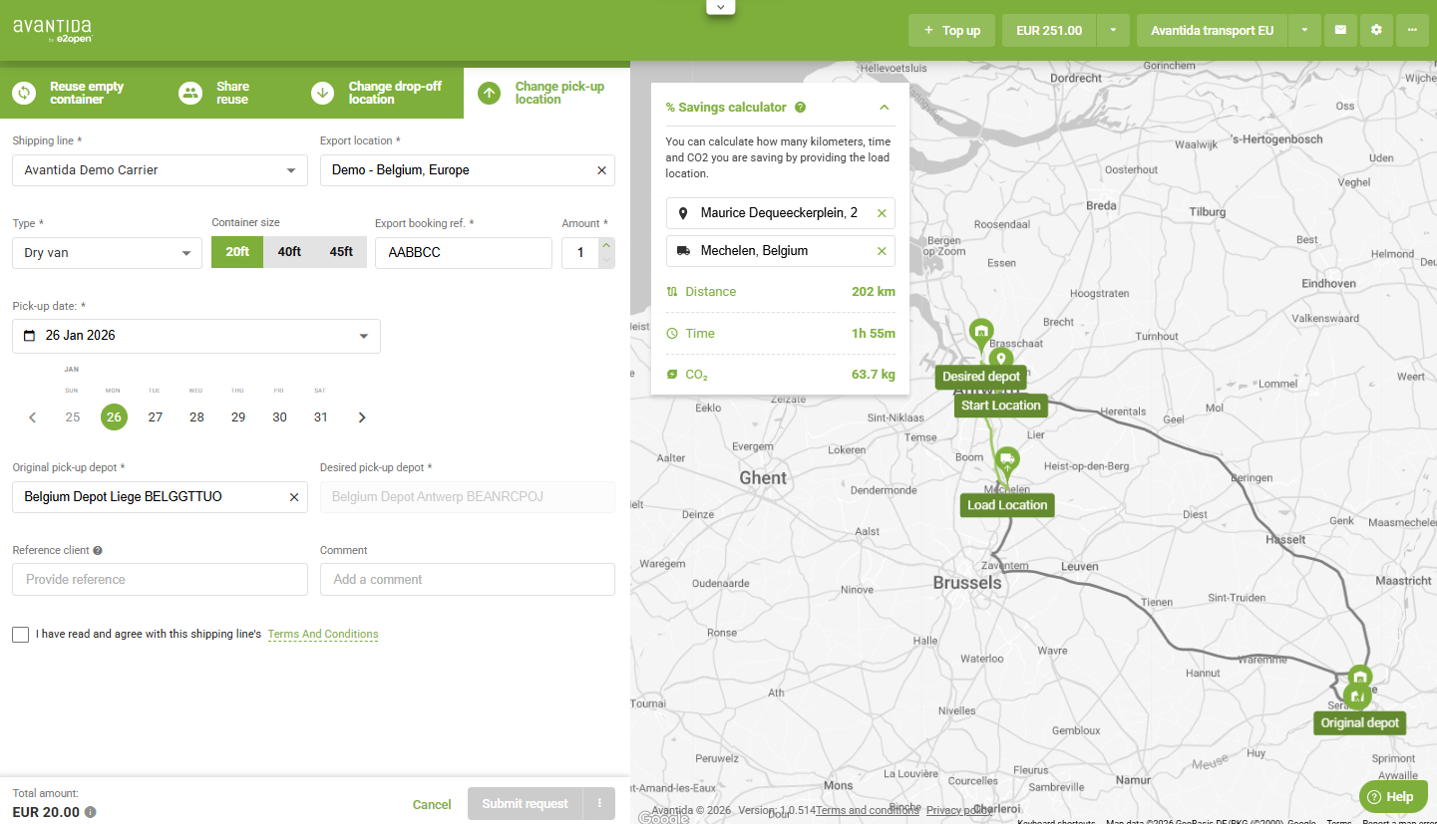Switch to Reuse empty container tab
Image resolution: width=1437 pixels, height=824 pixels.
[77, 93]
